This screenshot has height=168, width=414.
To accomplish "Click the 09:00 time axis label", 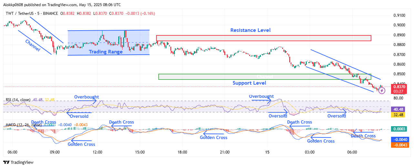I will pos(55,152).
